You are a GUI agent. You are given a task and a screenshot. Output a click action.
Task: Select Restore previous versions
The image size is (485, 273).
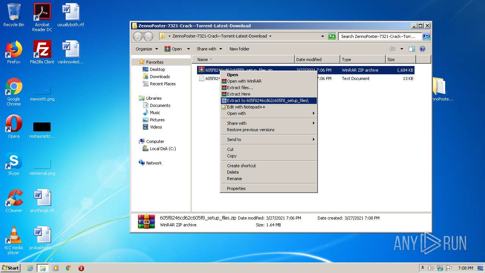(269, 130)
